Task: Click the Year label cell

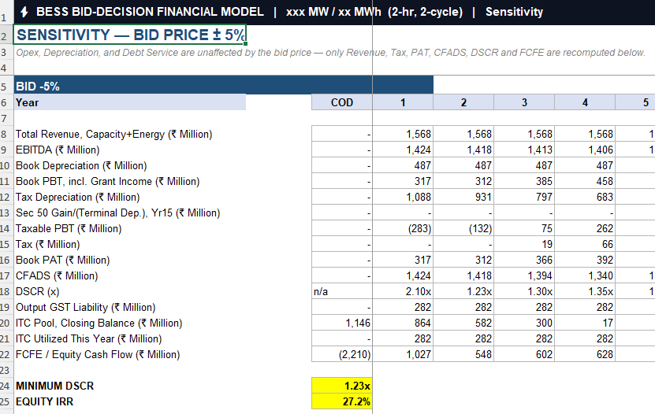Action: click(130, 102)
